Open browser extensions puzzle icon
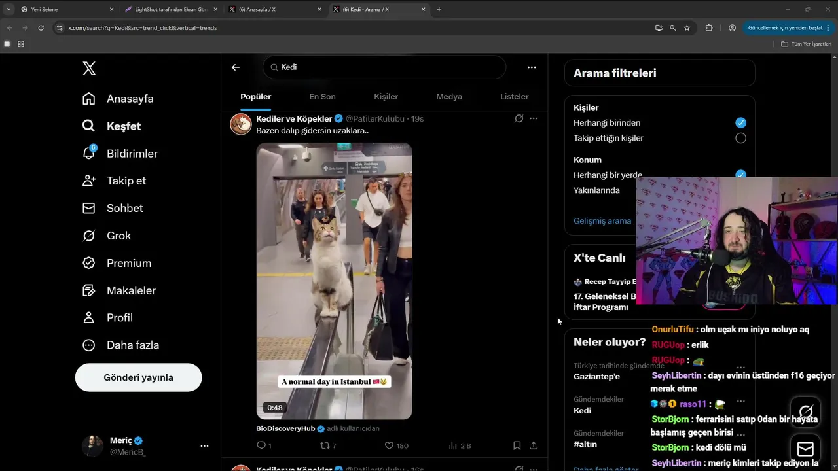Image resolution: width=838 pixels, height=471 pixels. point(709,28)
